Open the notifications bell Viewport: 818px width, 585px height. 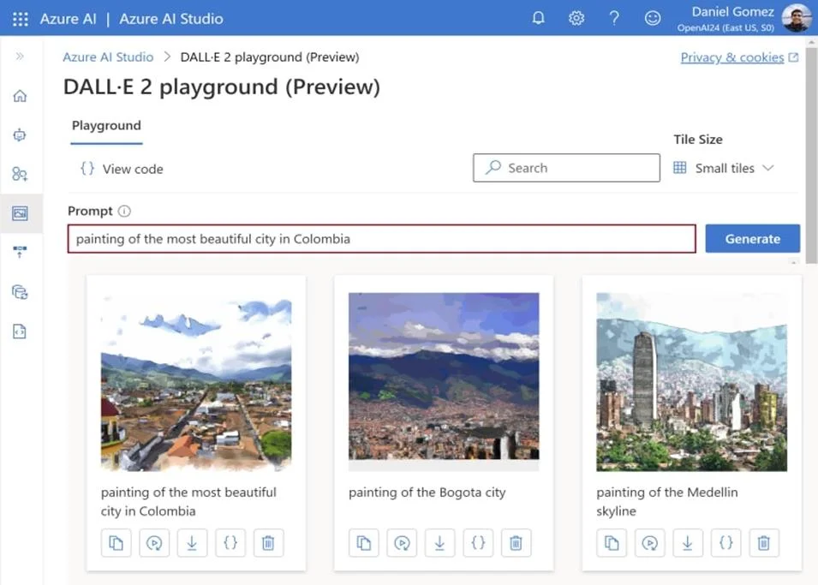[539, 18]
